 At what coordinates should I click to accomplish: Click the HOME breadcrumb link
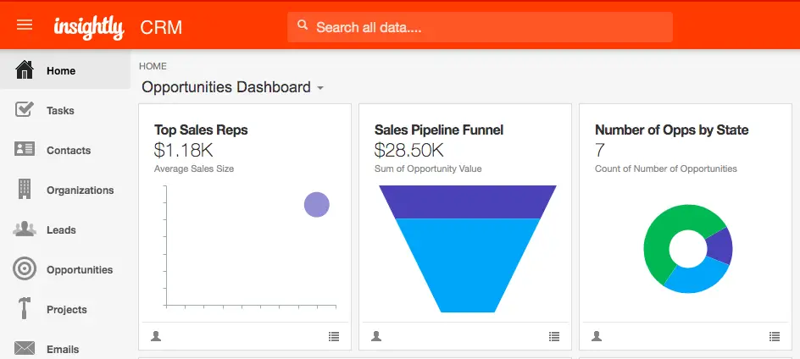[153, 66]
